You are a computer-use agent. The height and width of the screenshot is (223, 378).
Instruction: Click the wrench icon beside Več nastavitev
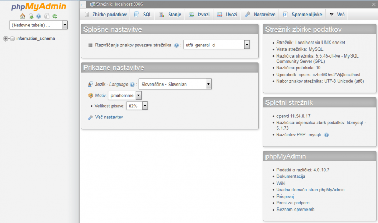(x=90, y=117)
